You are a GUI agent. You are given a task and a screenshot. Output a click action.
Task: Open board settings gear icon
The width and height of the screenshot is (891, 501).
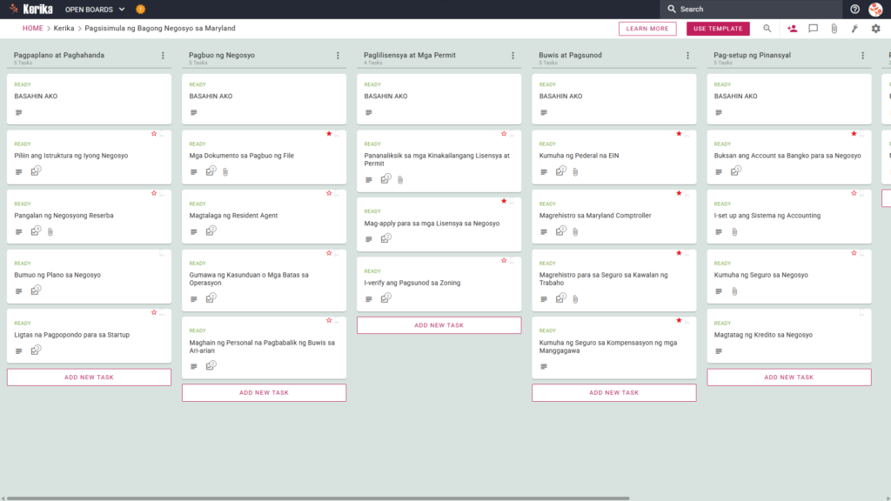tap(875, 29)
